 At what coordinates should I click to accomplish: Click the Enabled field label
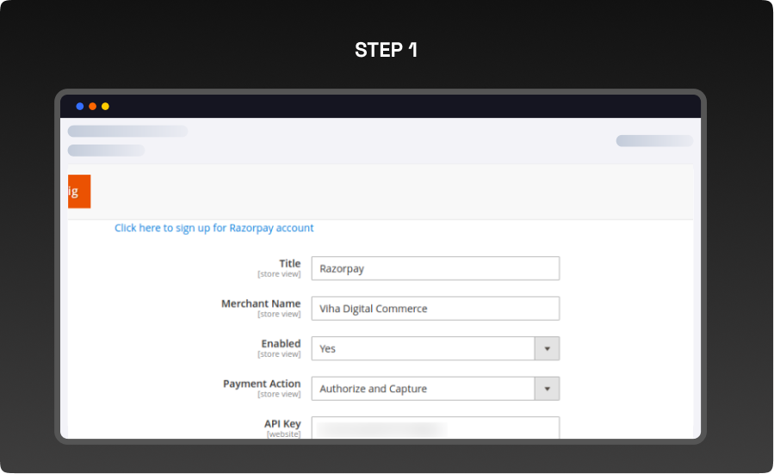281,343
